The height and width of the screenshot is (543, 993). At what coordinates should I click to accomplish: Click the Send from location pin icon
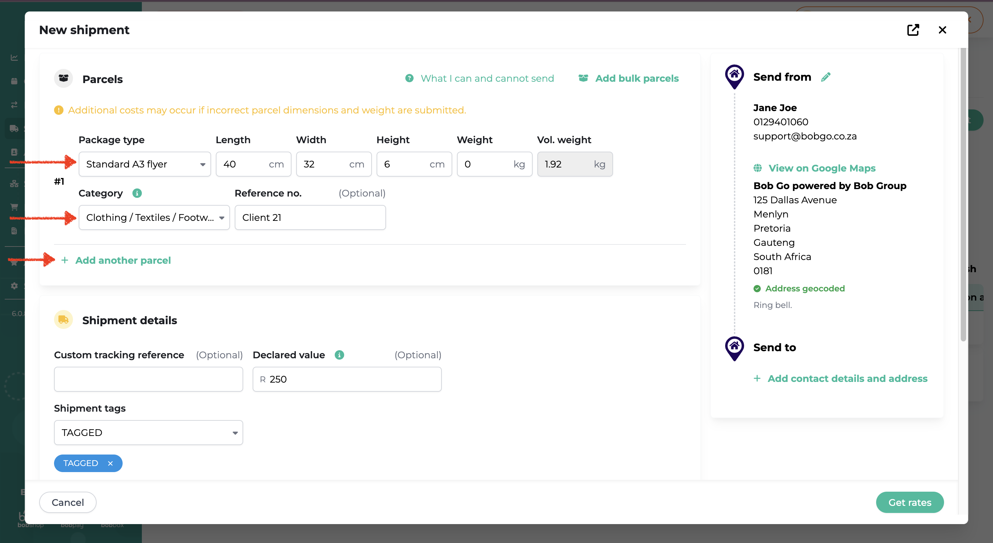734,76
